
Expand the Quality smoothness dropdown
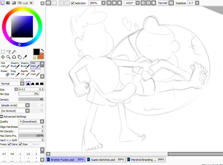tap(42, 122)
